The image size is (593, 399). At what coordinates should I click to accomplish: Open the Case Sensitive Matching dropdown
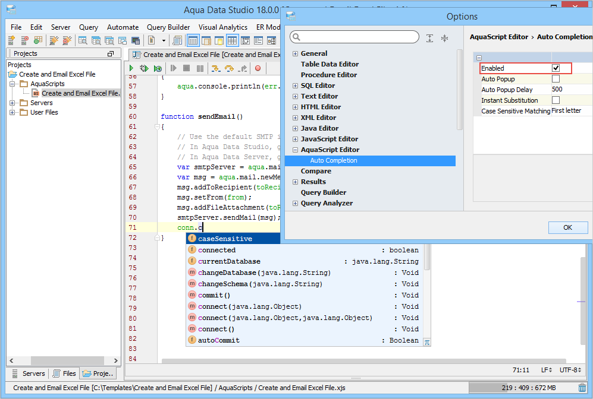[x=570, y=111]
